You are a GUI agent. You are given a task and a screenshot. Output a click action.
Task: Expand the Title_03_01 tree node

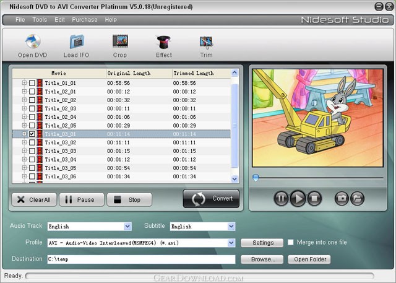24,134
